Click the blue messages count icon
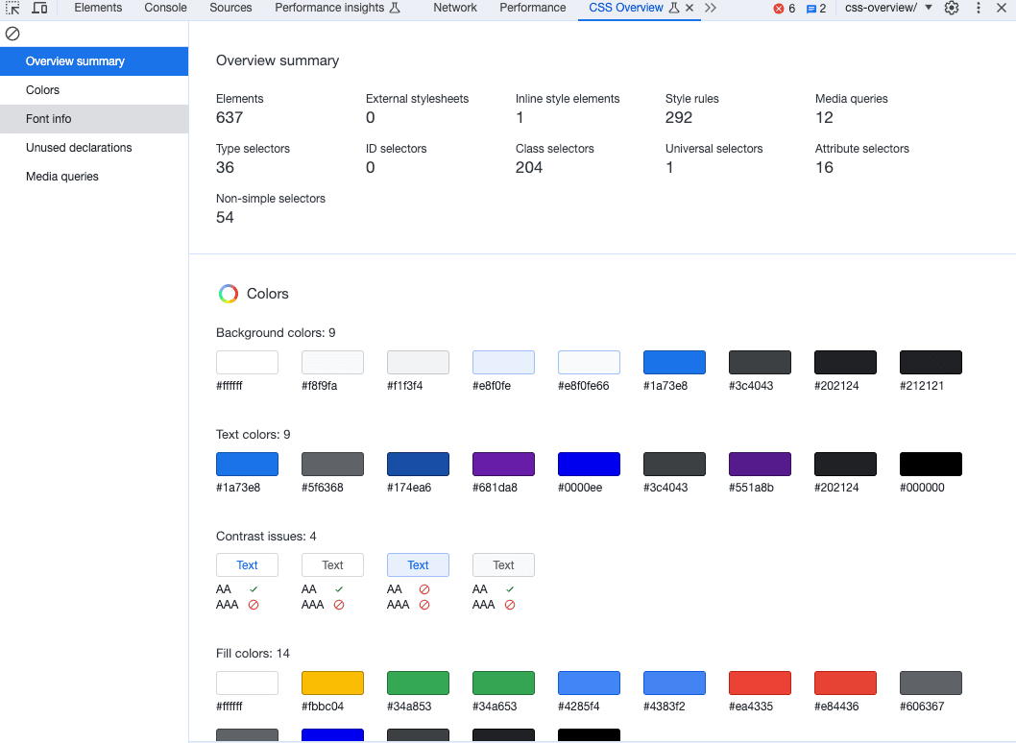Screen dimensions: 1016x743 click(815, 8)
